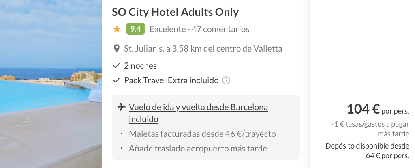The width and height of the screenshot is (415, 168).
Task: Click the airplane icon in flight box
Action: (121, 107)
